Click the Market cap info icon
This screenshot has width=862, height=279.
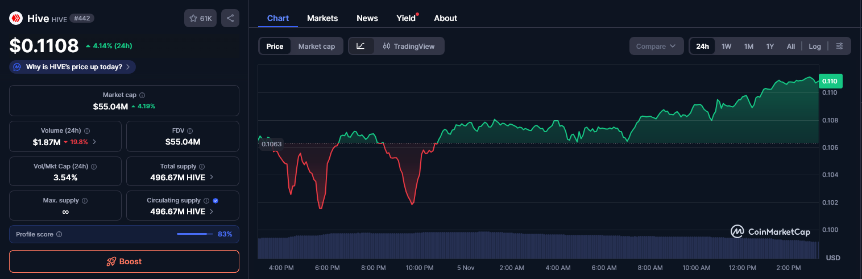(142, 95)
